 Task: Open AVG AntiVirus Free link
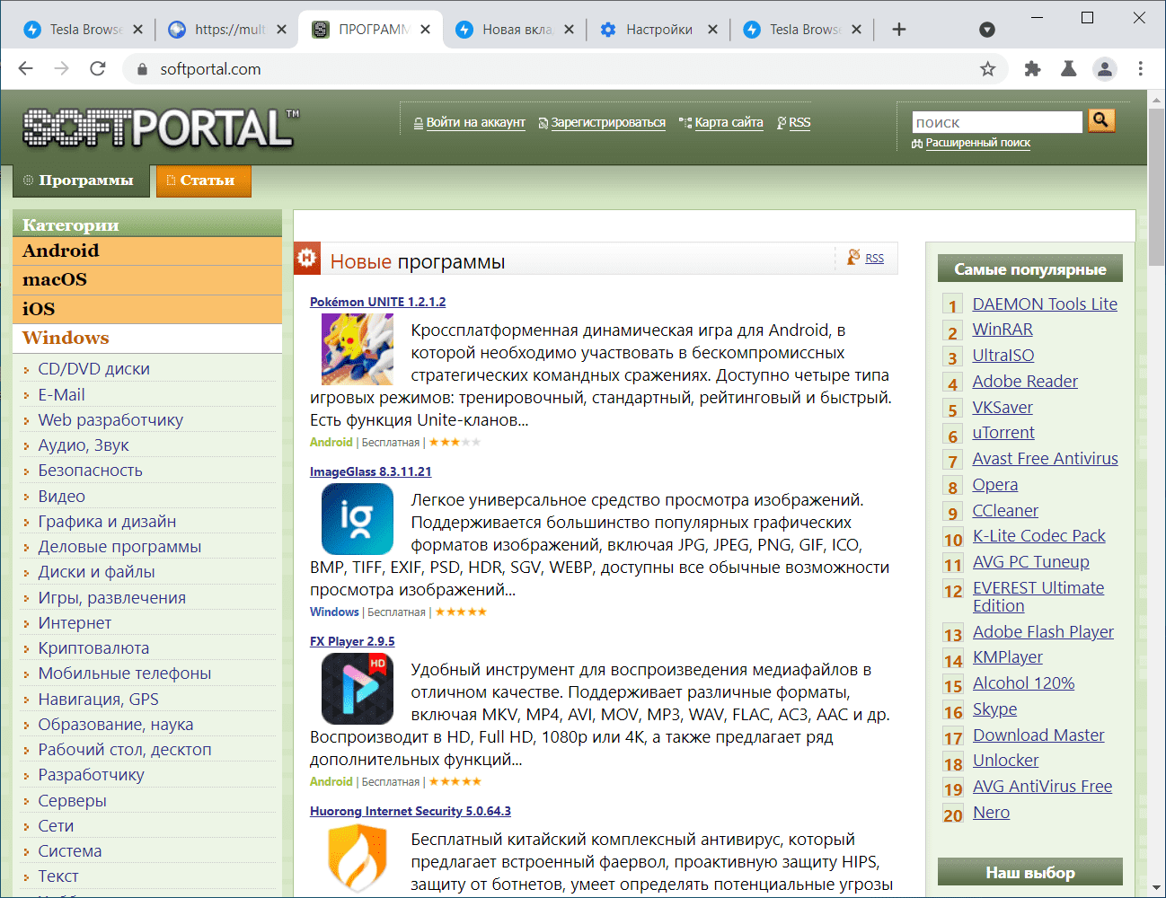[x=1042, y=787]
